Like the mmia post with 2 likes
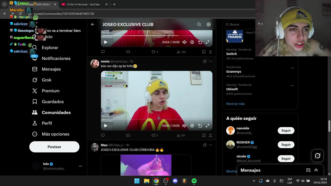331x186 pixels. click(x=155, y=135)
